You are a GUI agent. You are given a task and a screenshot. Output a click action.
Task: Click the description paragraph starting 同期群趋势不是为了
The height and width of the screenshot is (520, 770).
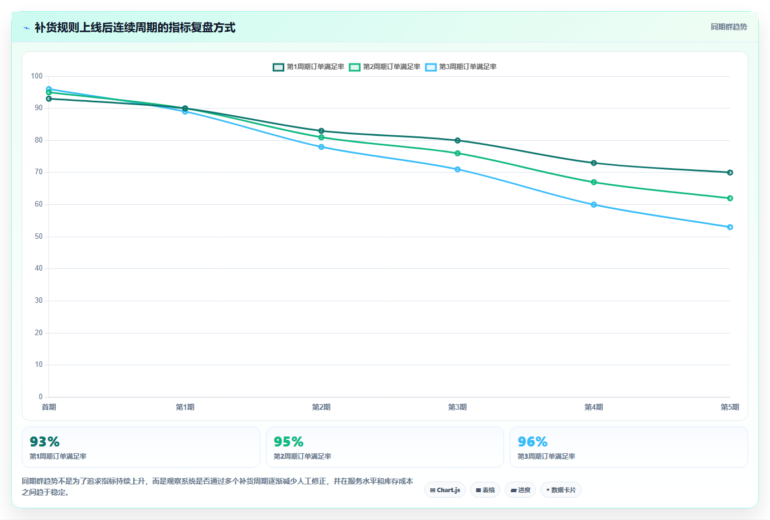point(217,487)
